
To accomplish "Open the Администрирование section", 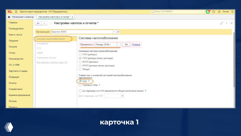I will (x=19, y=95).
